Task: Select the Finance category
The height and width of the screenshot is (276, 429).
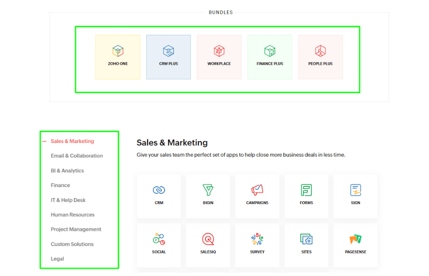Action: 60,185
